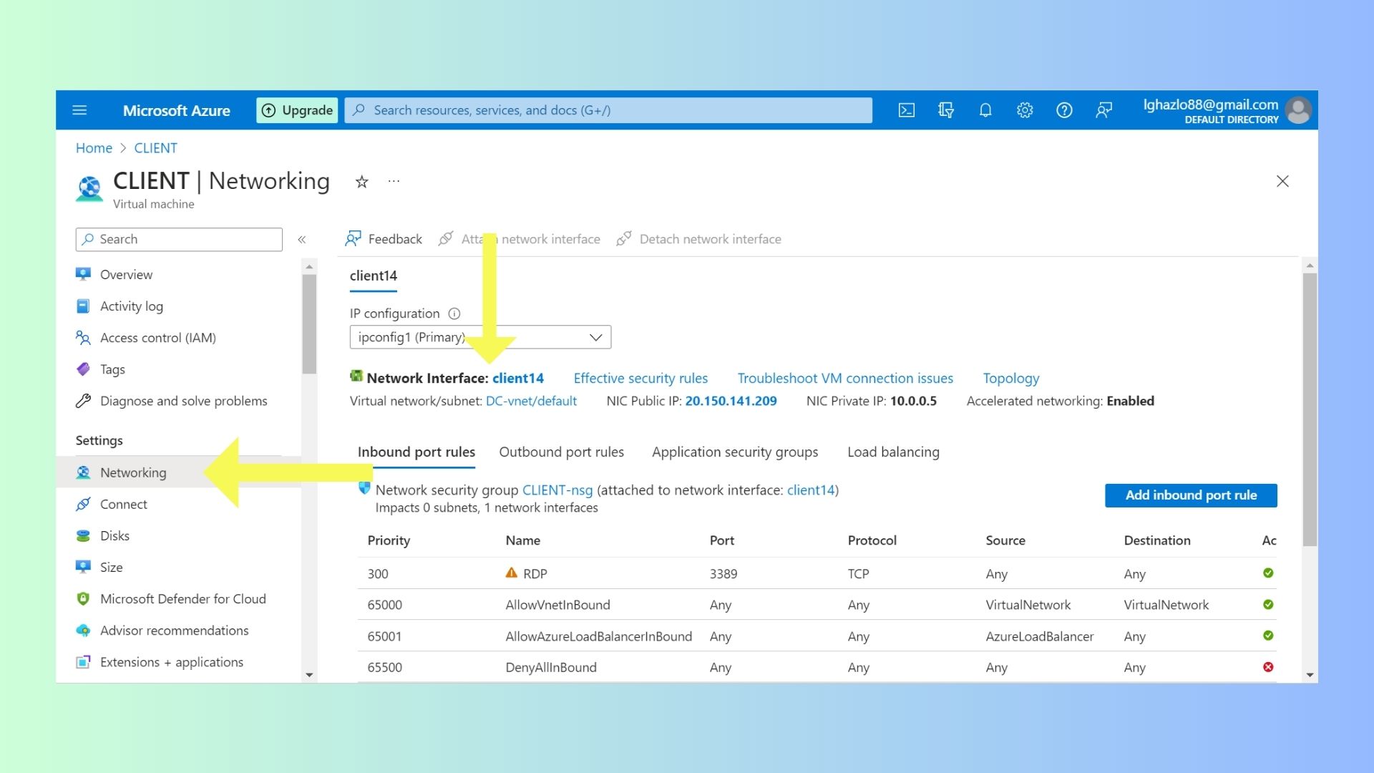Switch to Load balancing tab
The width and height of the screenshot is (1374, 773).
(x=893, y=452)
